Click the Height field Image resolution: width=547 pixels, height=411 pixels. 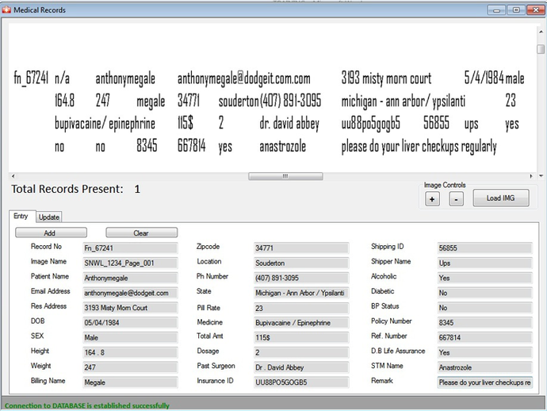point(130,352)
